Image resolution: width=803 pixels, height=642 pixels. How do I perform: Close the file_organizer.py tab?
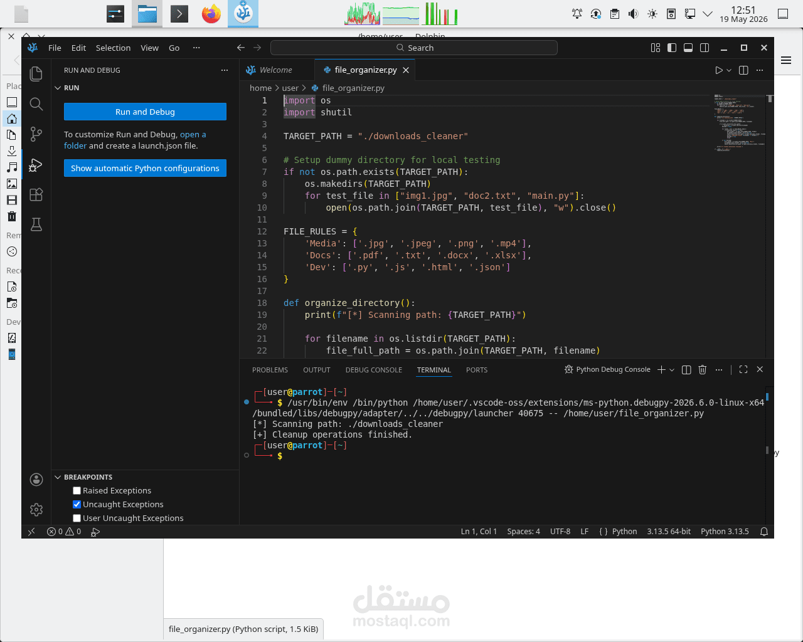coord(406,70)
